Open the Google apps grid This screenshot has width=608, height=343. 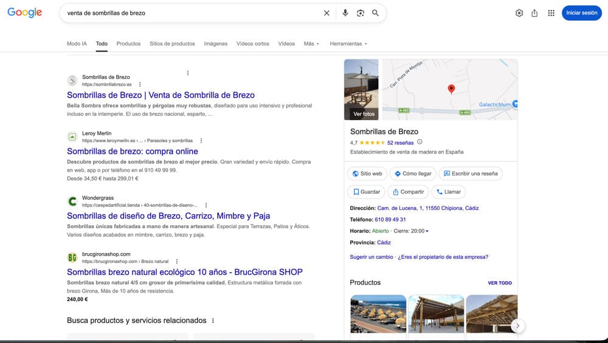coord(551,13)
